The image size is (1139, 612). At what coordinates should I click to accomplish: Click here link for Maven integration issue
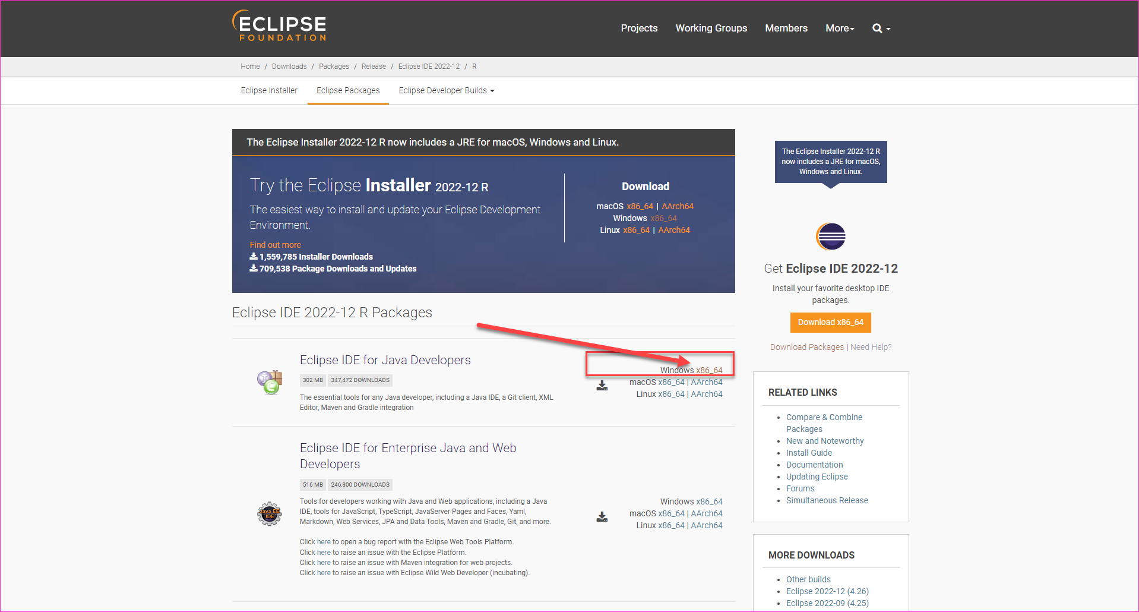tap(324, 563)
